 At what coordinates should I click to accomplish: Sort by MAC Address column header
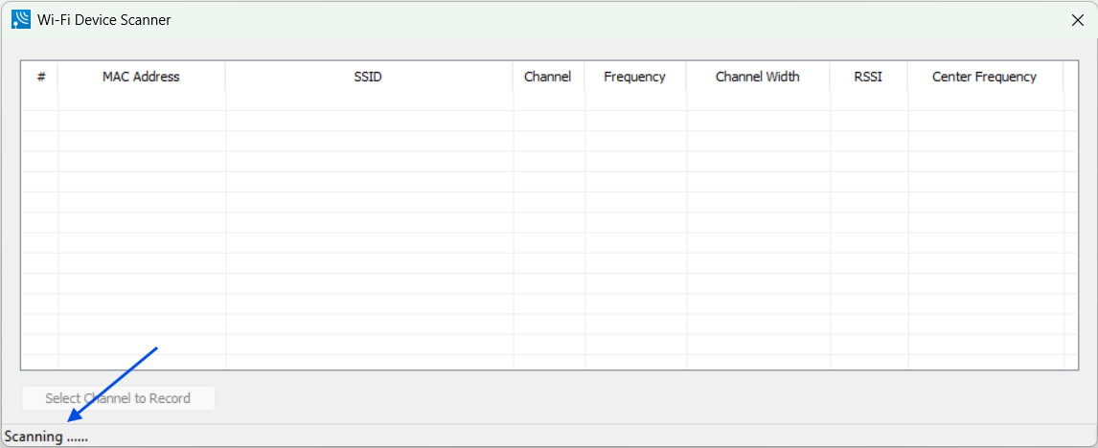click(x=142, y=77)
